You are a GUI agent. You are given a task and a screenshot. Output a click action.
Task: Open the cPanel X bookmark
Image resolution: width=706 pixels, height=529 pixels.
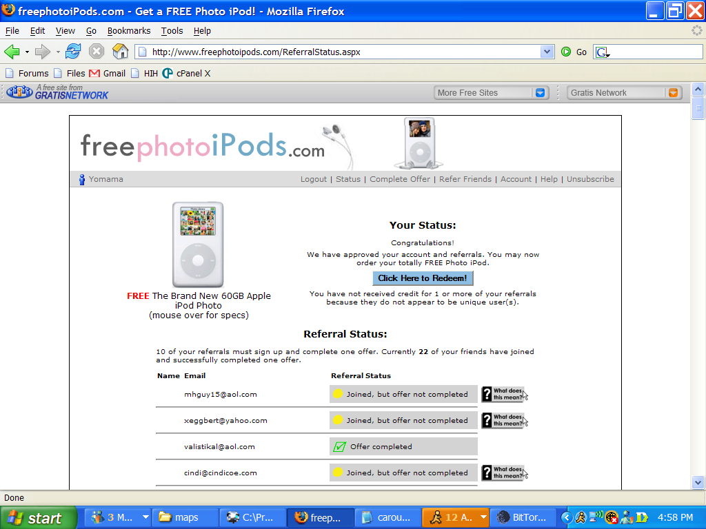tap(186, 73)
